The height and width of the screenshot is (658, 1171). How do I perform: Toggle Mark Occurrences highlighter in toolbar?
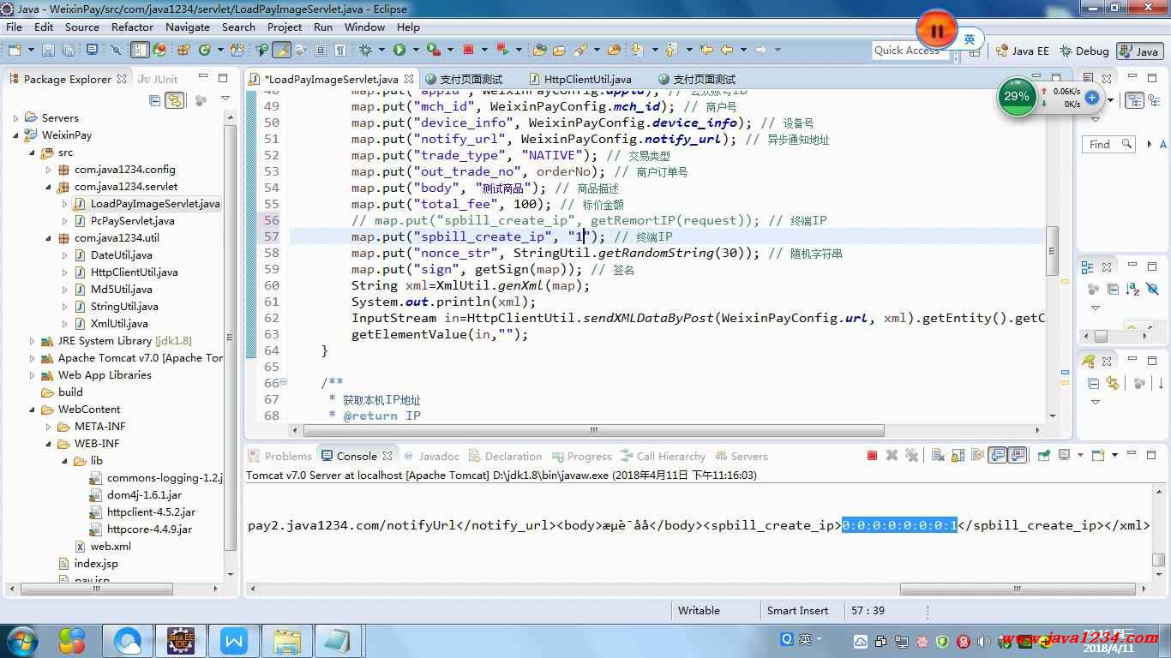(x=281, y=50)
